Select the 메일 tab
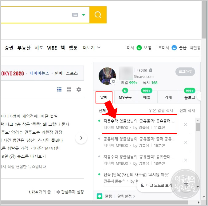Viewport: 208px width, 206px height. tap(147, 97)
